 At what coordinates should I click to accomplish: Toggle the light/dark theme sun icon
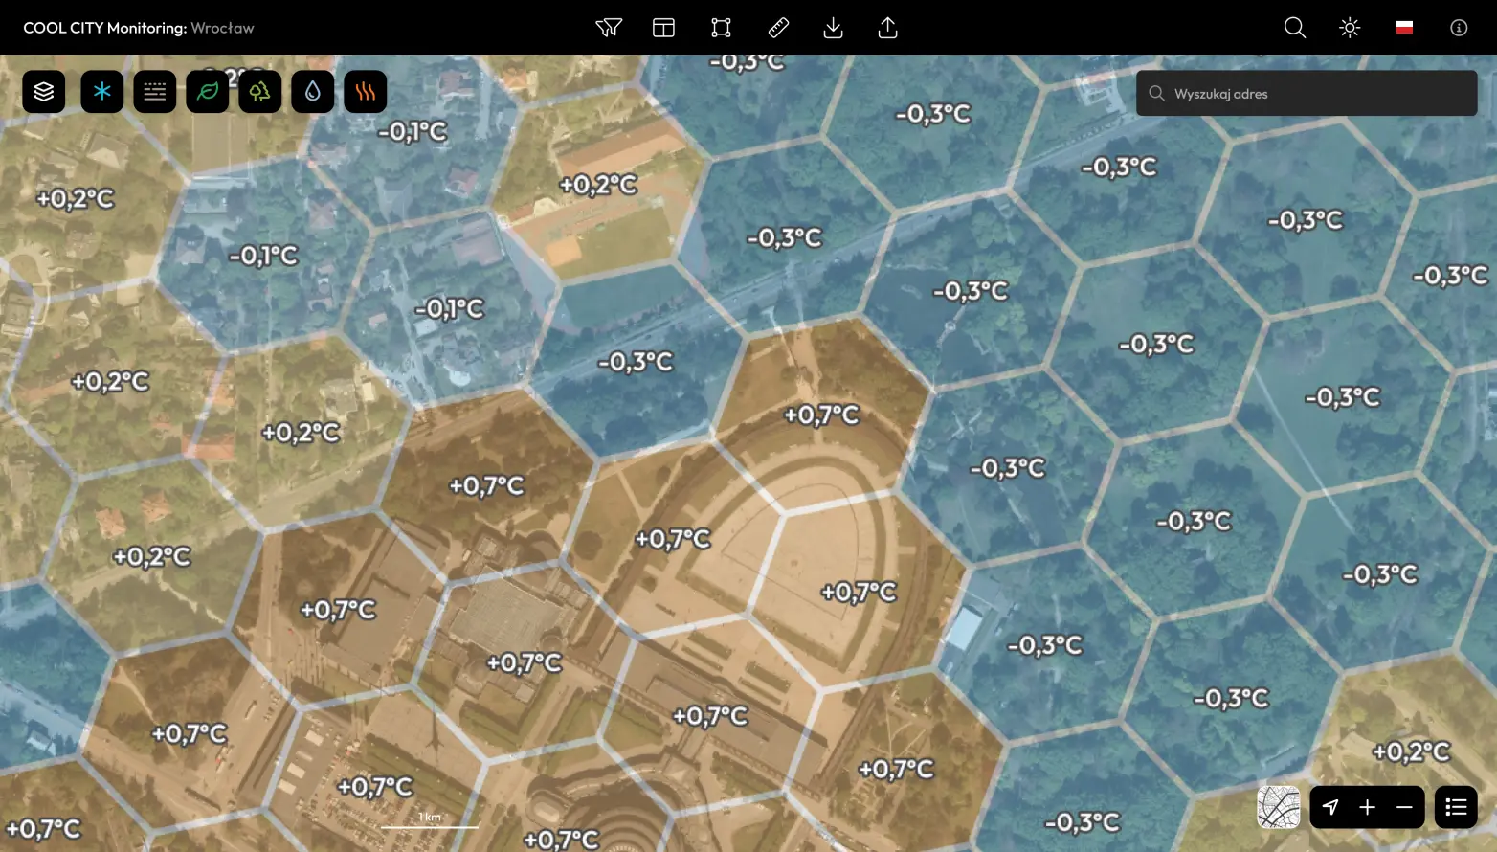point(1350,28)
